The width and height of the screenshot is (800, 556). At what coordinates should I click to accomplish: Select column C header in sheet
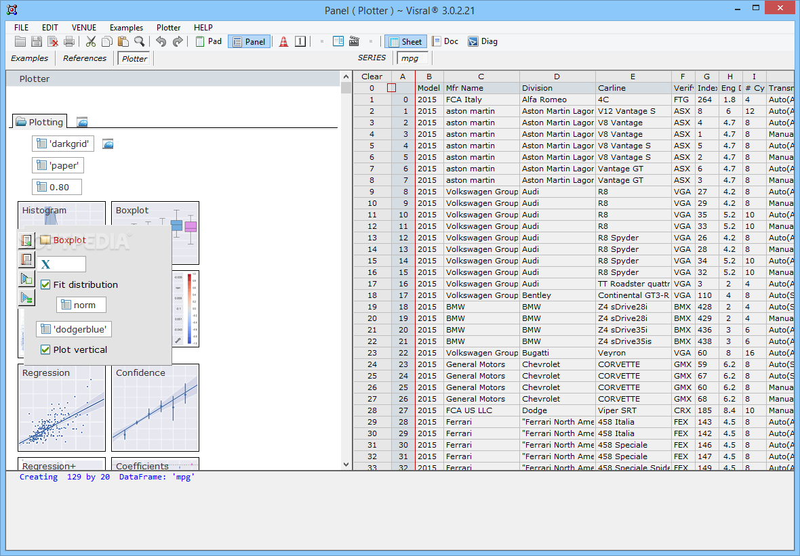[x=481, y=77]
